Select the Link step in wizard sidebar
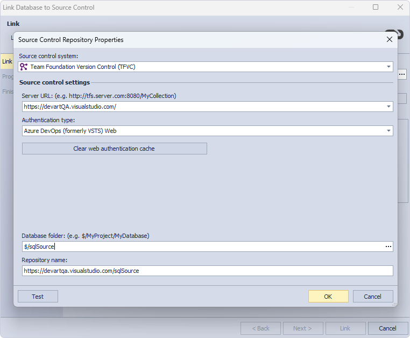 pos(7,61)
